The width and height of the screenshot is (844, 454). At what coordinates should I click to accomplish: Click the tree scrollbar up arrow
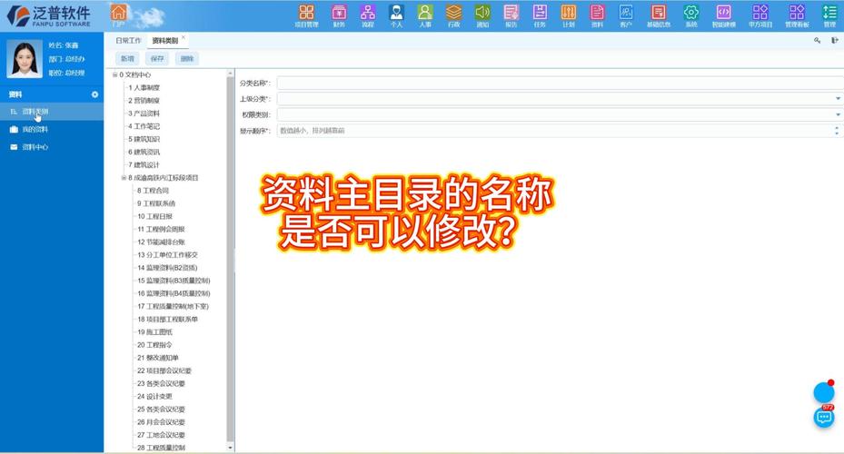[x=231, y=73]
